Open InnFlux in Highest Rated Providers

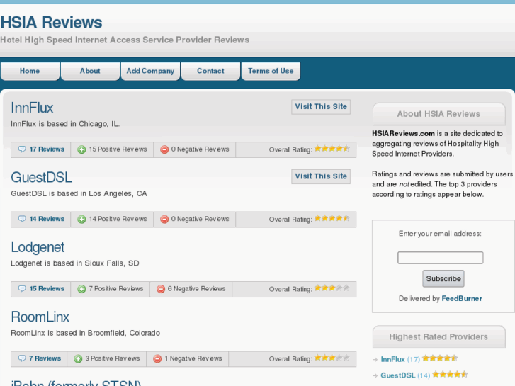coord(392,359)
